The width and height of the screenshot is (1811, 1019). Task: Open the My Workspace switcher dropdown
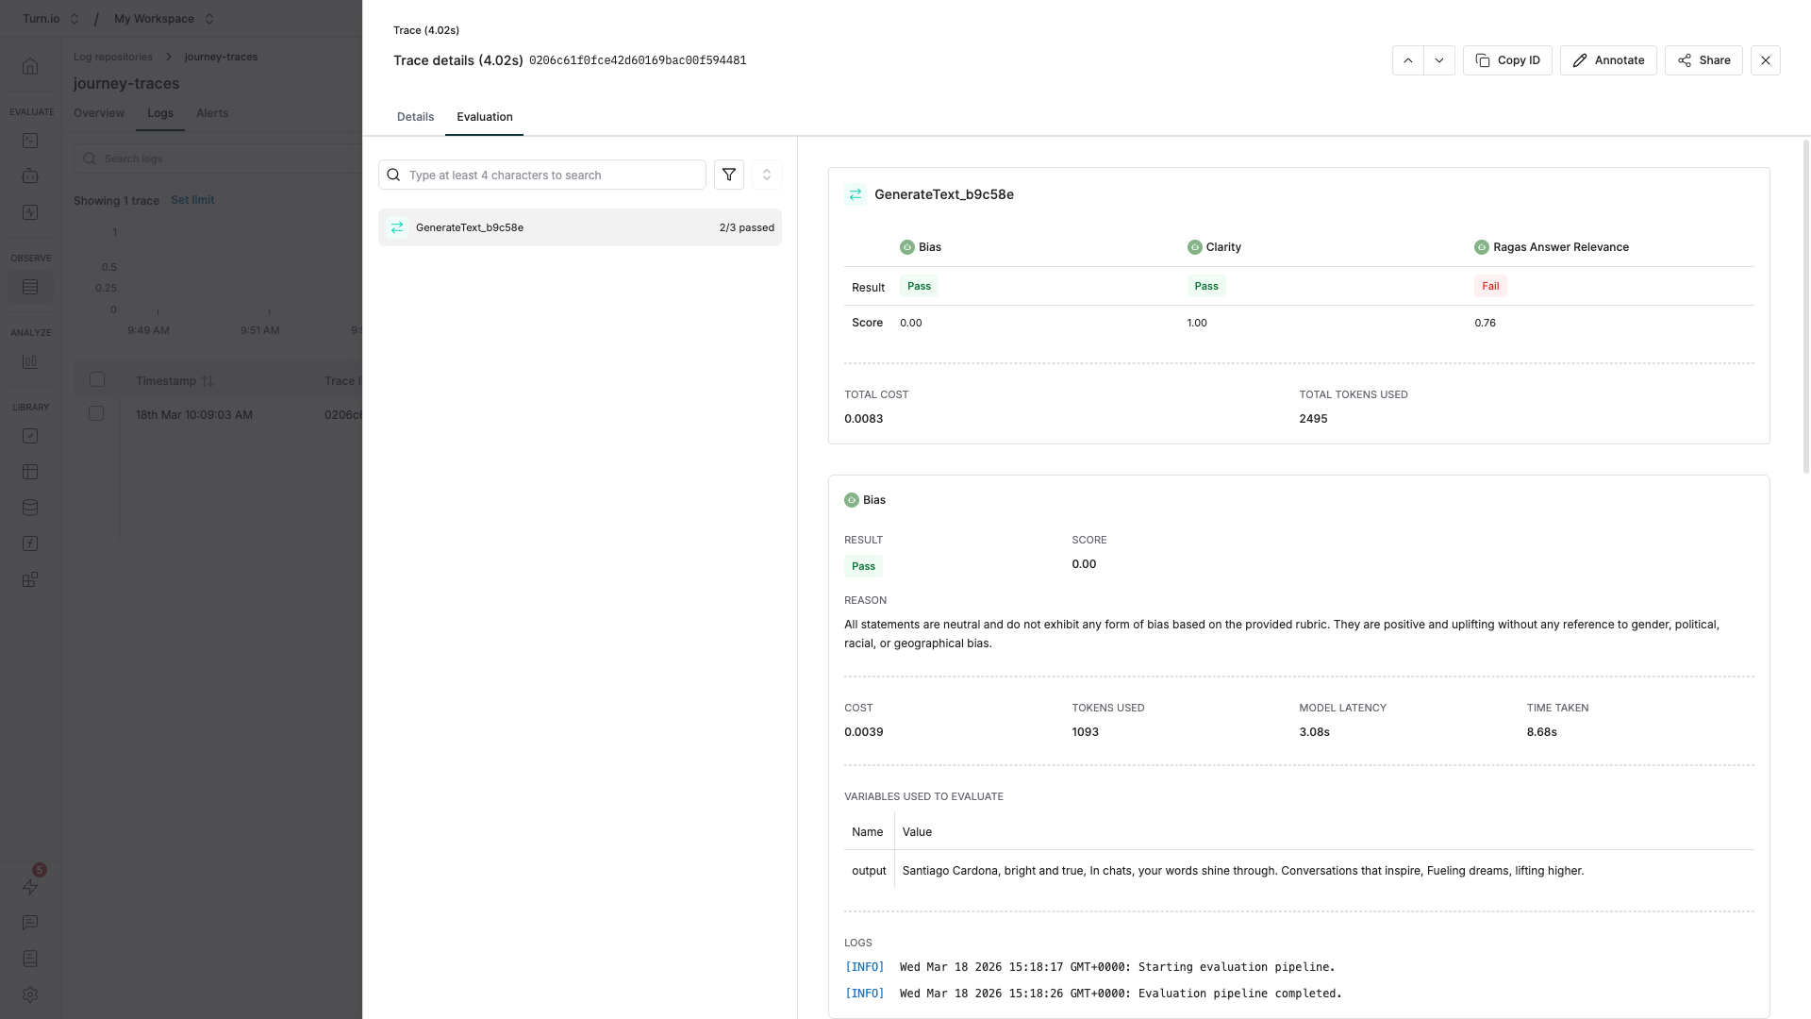(x=164, y=19)
